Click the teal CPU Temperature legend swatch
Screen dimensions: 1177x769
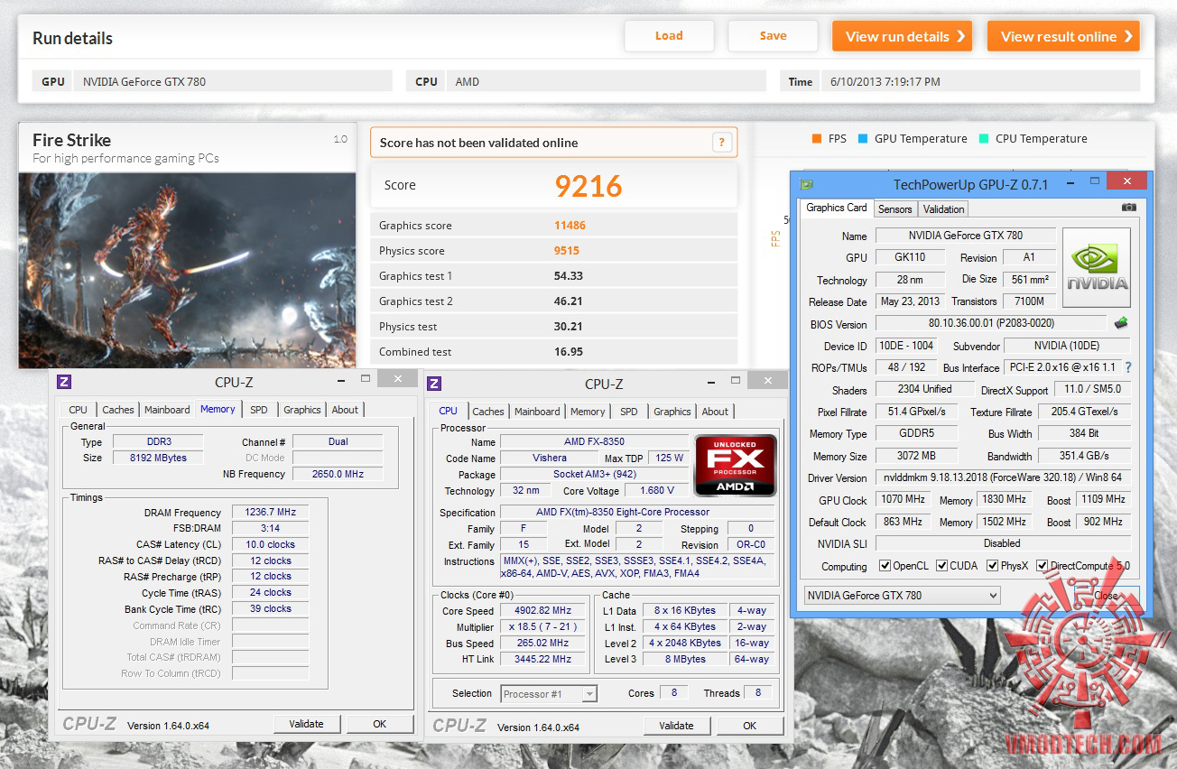tap(984, 139)
